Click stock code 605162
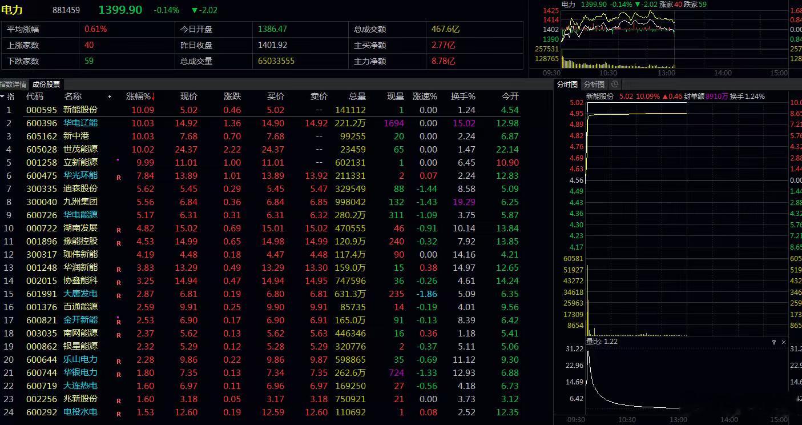The height and width of the screenshot is (425, 802). (42, 136)
